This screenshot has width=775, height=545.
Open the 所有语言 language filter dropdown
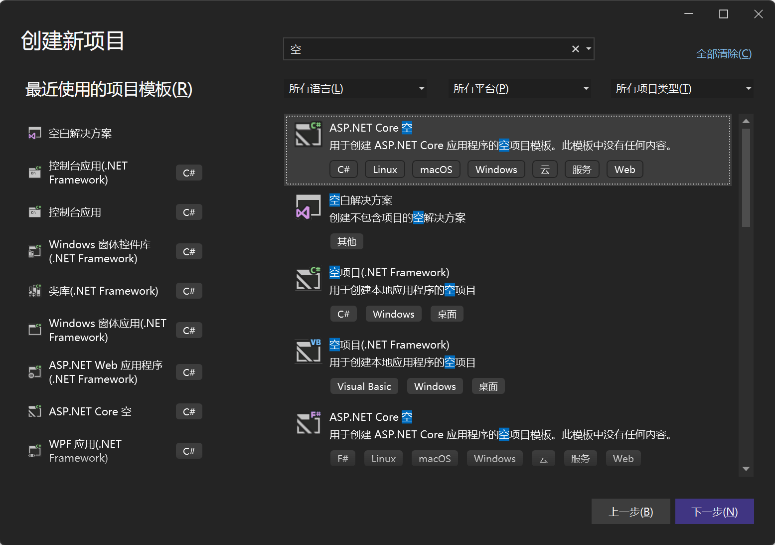pos(355,89)
